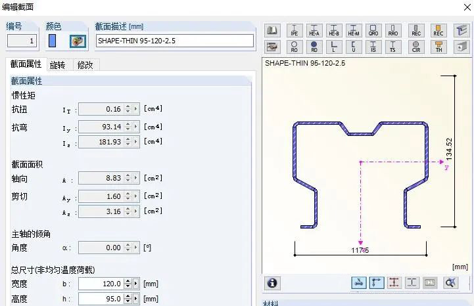Click the blue section color swatch
This screenshot has height=306, width=474.
click(53, 41)
